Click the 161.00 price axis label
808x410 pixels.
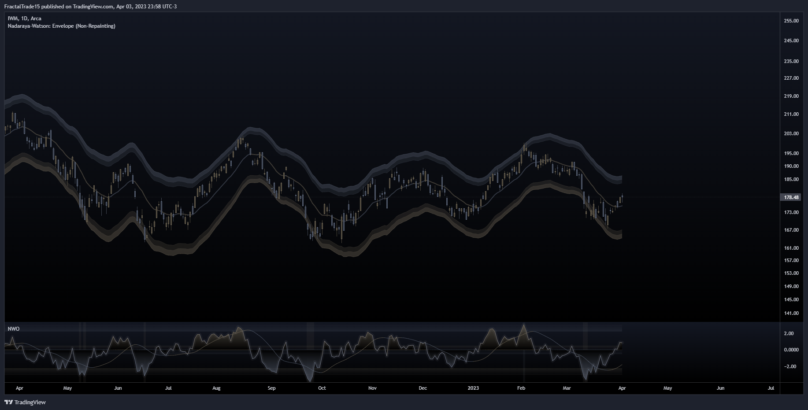pyautogui.click(x=791, y=248)
